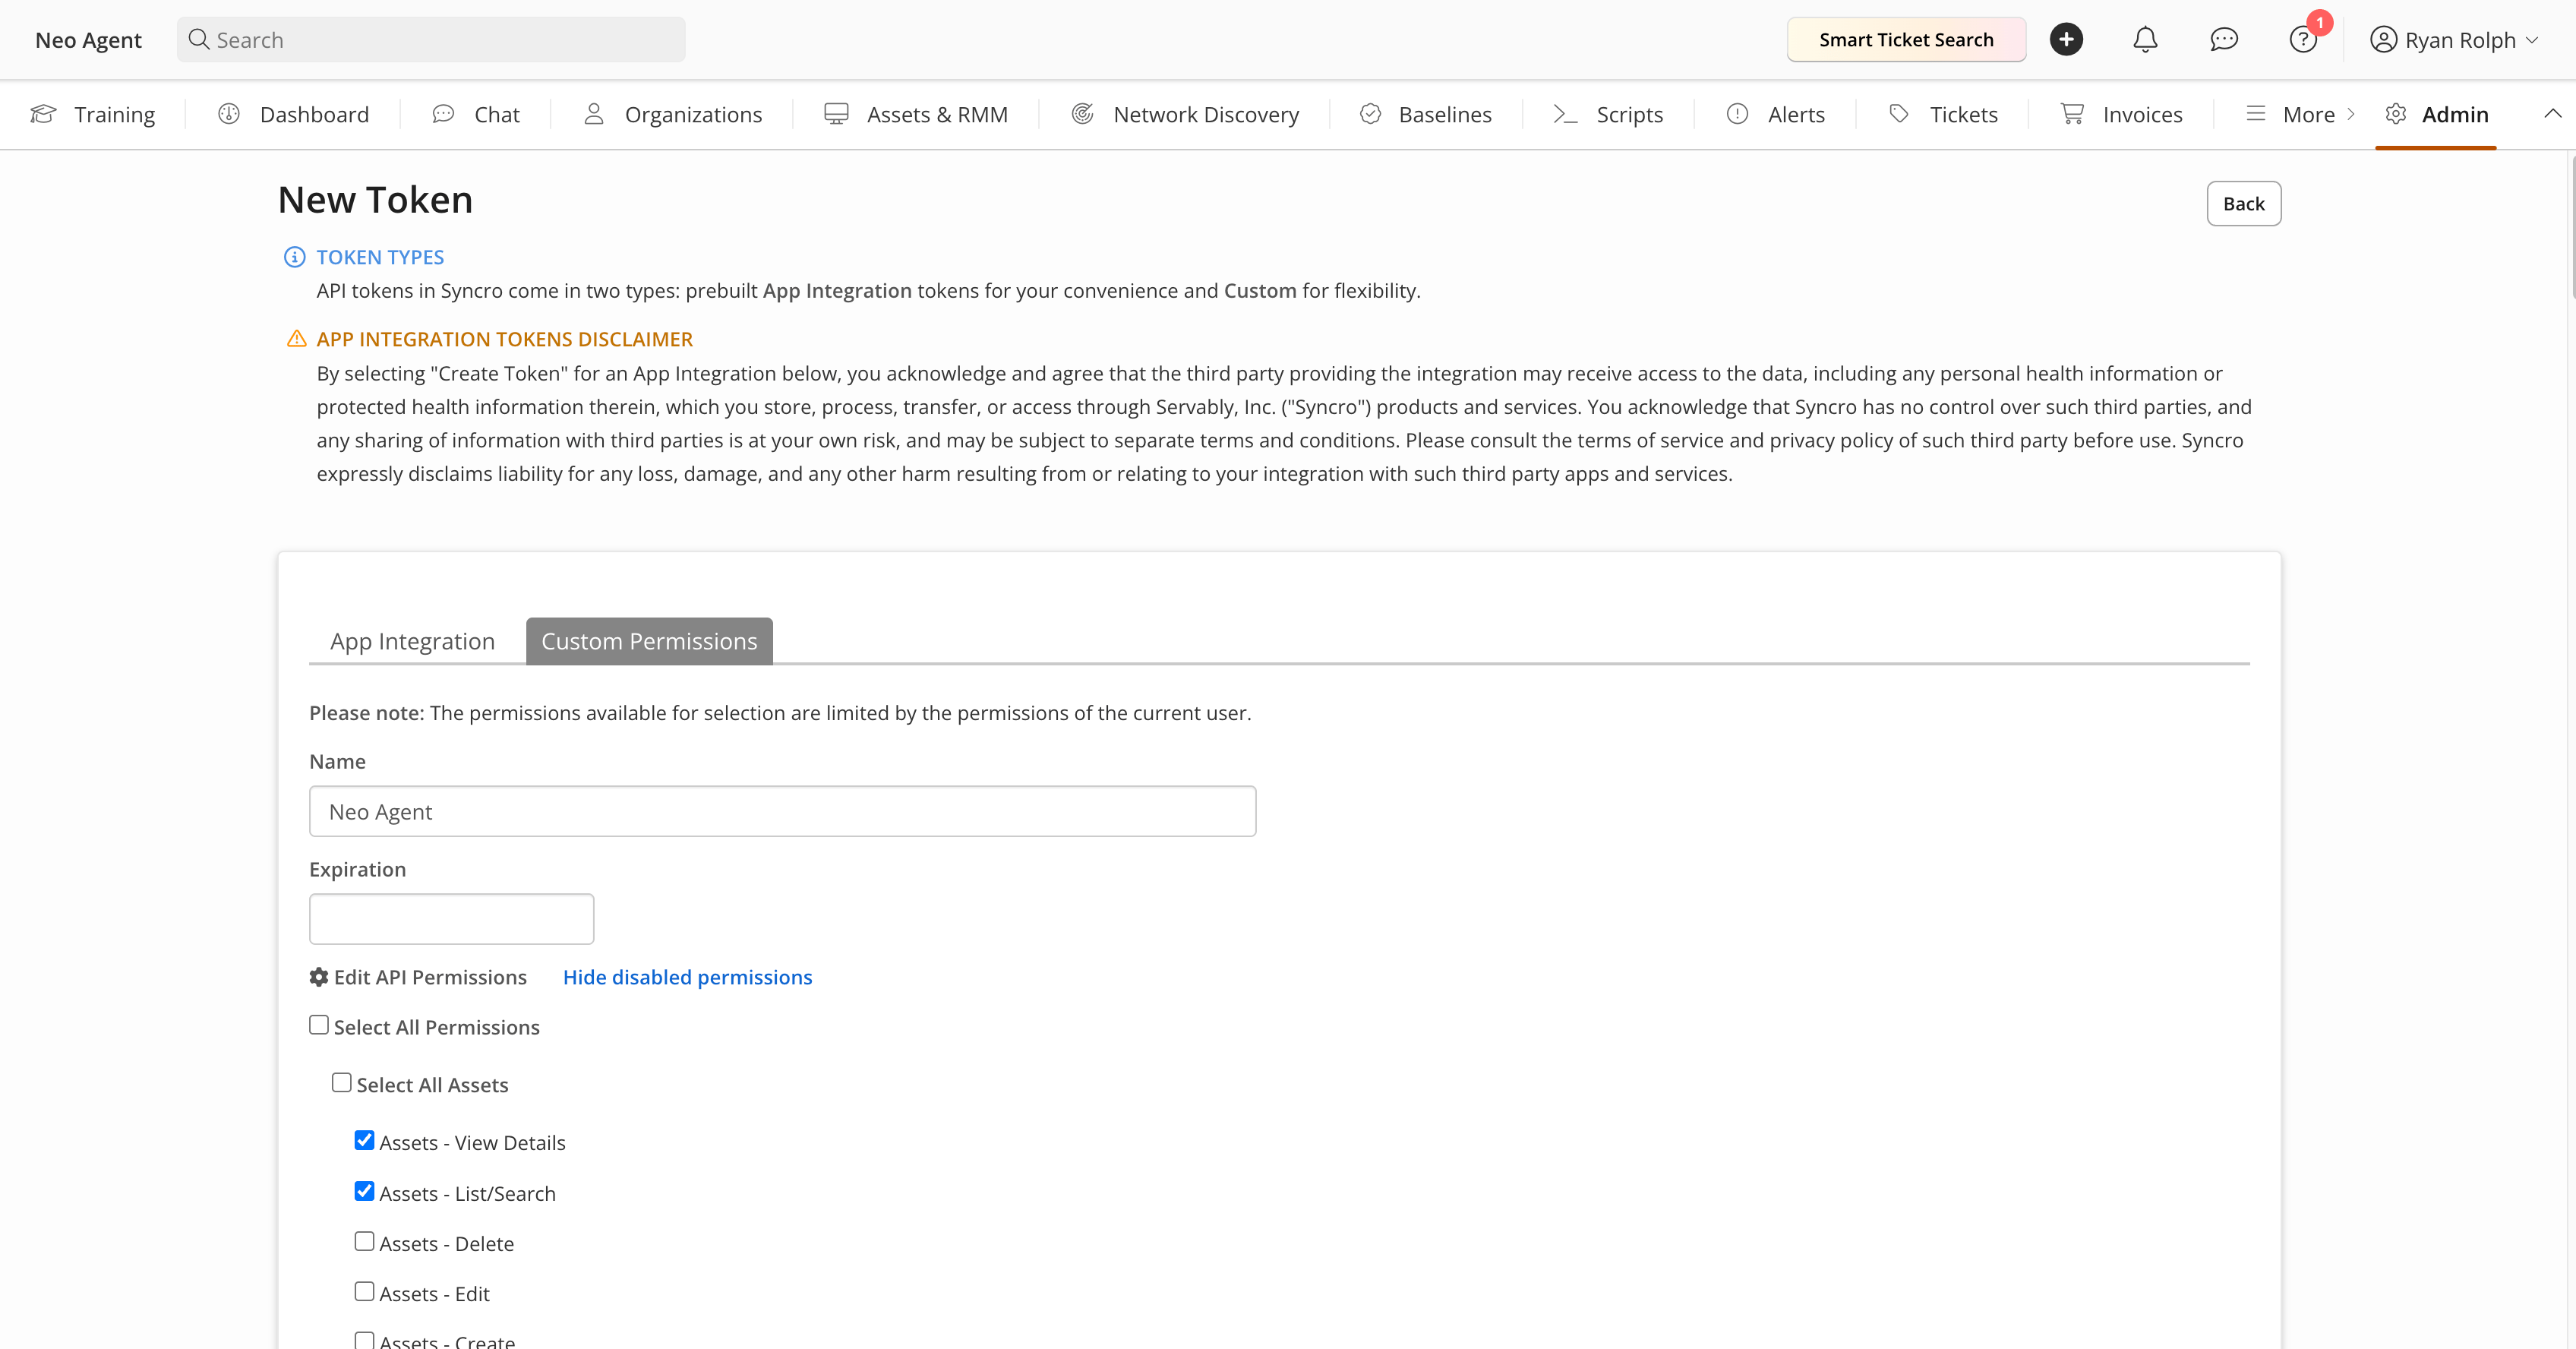Go to the Tickets section
The width and height of the screenshot is (2576, 1349).
[x=1943, y=114]
